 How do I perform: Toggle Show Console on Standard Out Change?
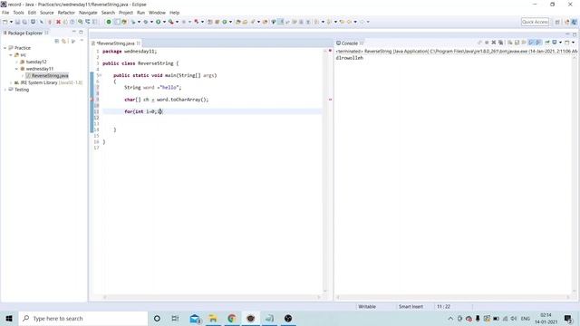pyautogui.click(x=531, y=43)
